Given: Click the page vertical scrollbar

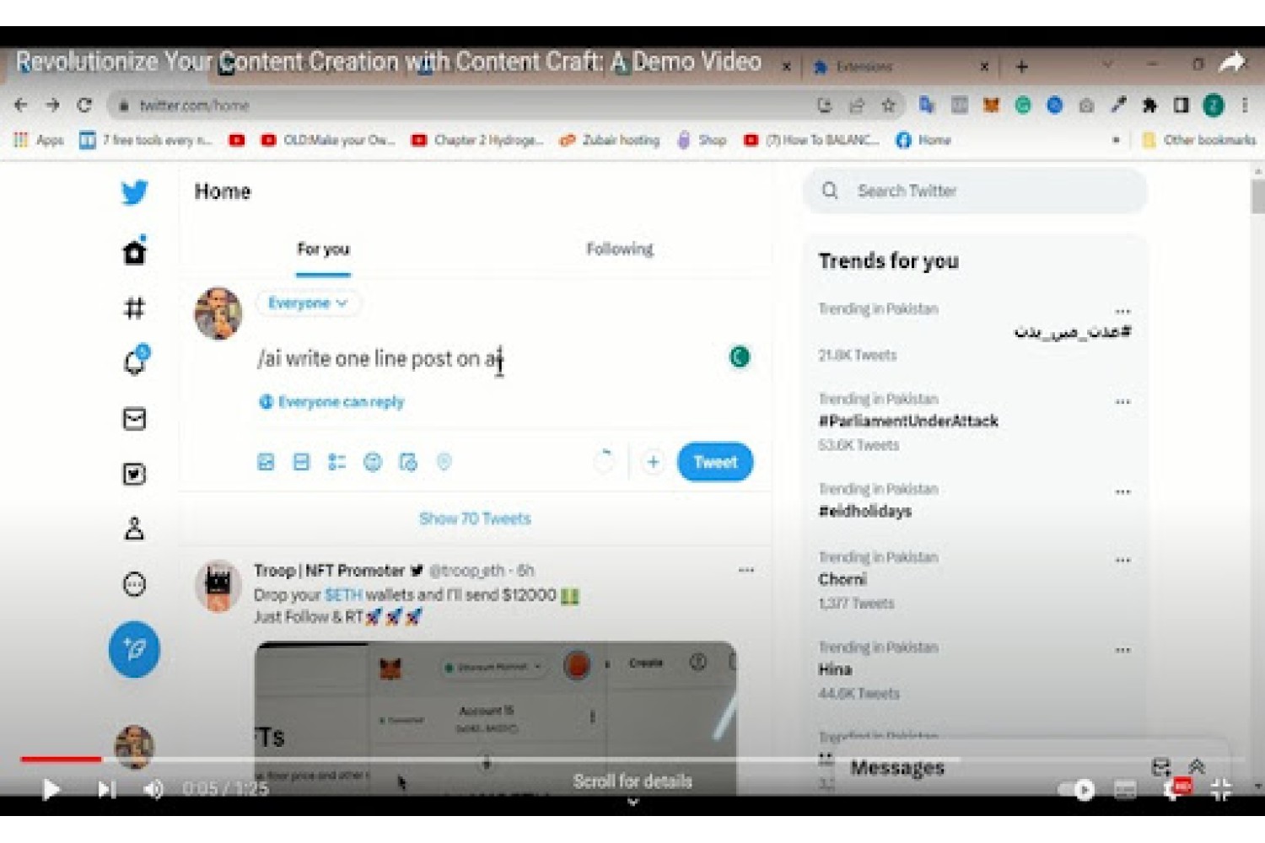Looking at the screenshot, I should (x=1257, y=197).
